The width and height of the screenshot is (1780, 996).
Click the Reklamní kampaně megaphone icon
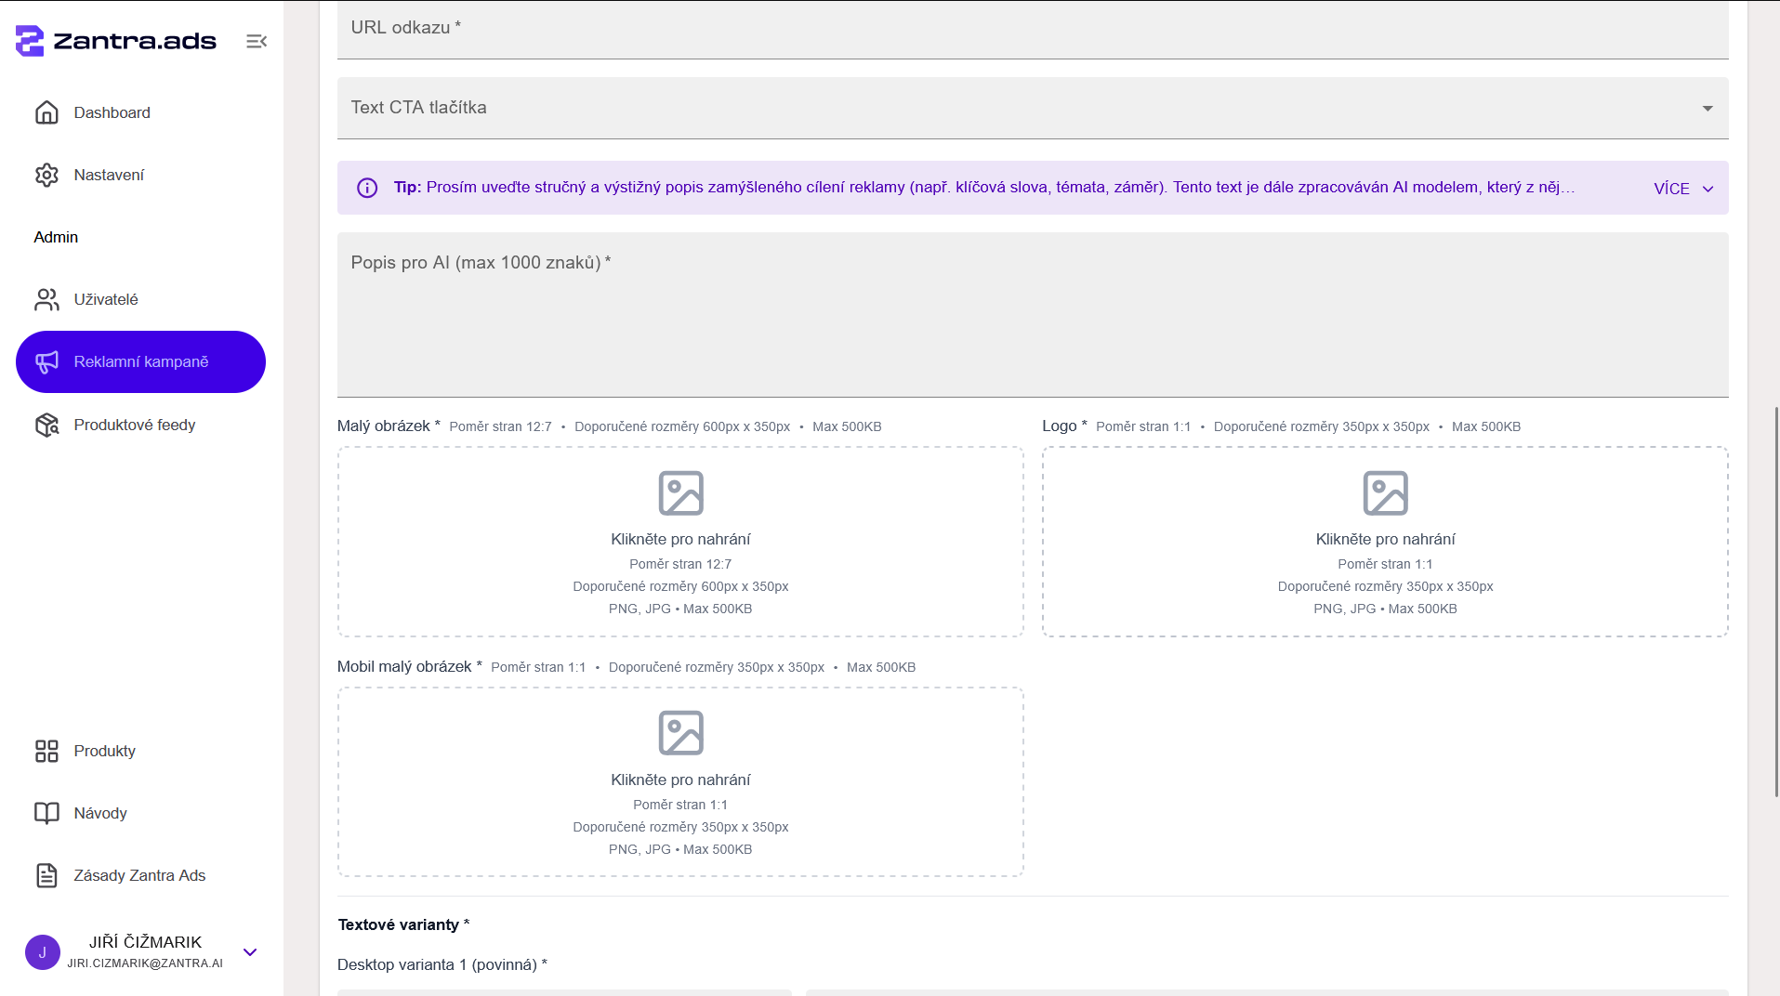tap(46, 361)
